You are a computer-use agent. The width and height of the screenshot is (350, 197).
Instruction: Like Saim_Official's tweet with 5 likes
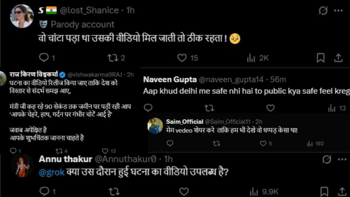(263, 144)
